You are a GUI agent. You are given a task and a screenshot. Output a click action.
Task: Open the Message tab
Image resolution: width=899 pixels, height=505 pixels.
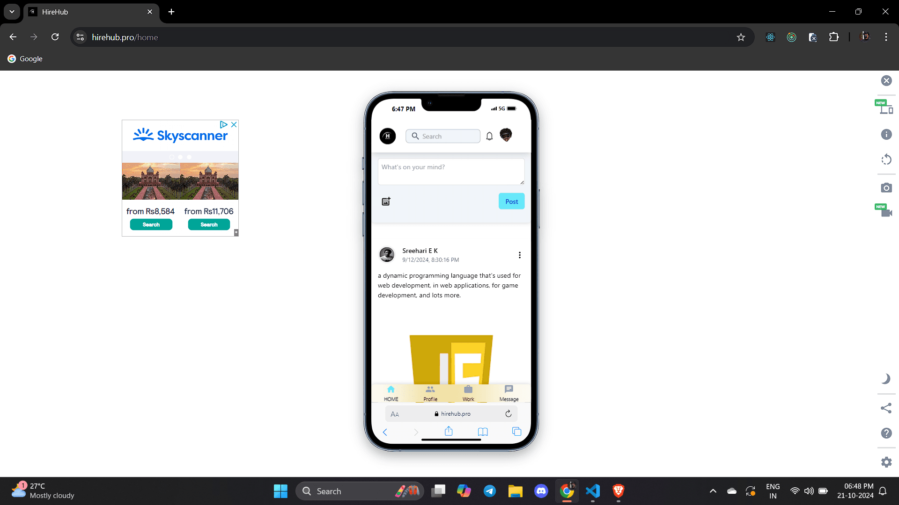[509, 393]
